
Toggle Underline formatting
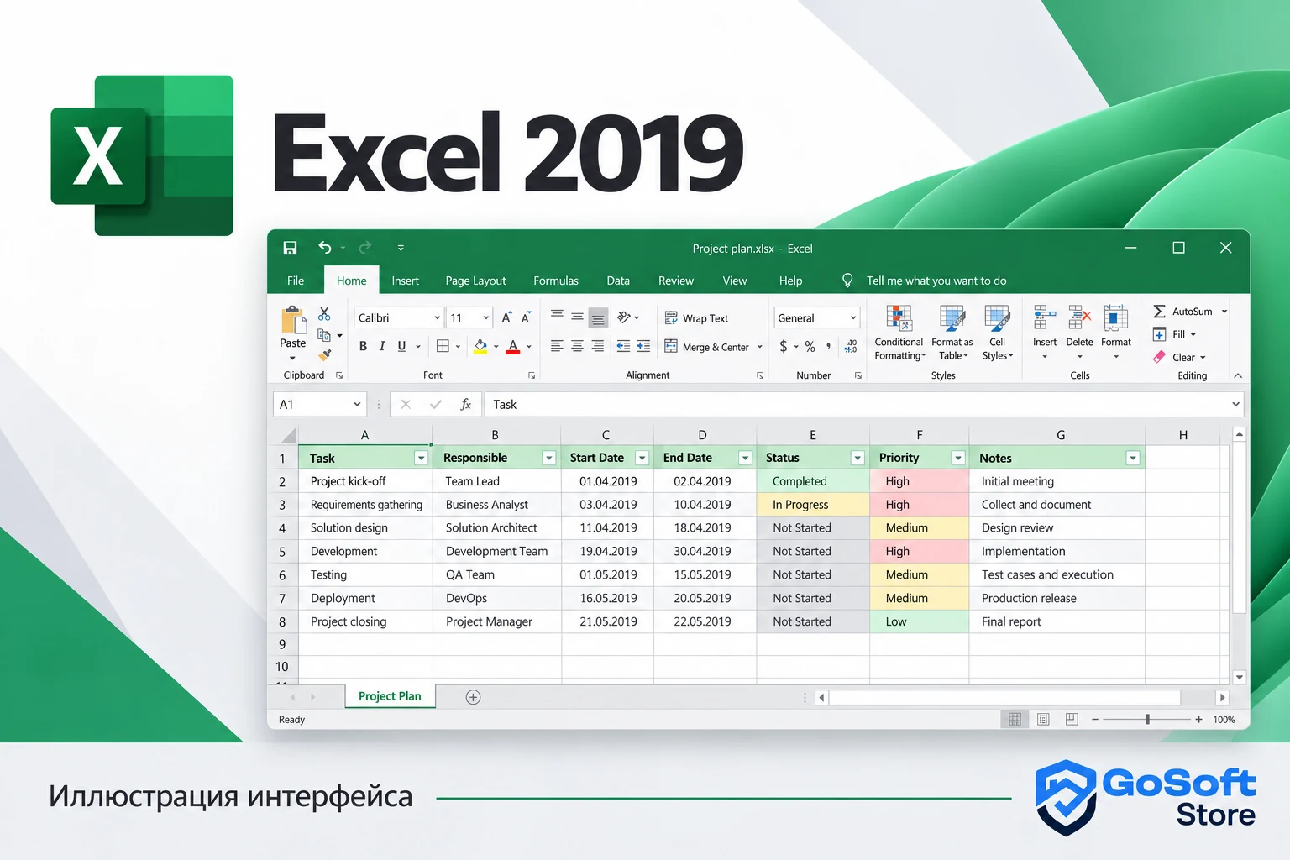401,346
